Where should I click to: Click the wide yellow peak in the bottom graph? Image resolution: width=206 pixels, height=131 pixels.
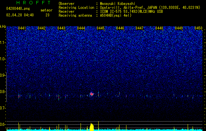pos(92,127)
